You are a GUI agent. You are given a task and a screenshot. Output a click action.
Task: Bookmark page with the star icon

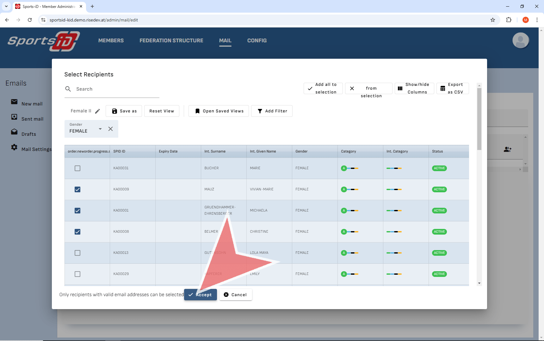coord(492,20)
